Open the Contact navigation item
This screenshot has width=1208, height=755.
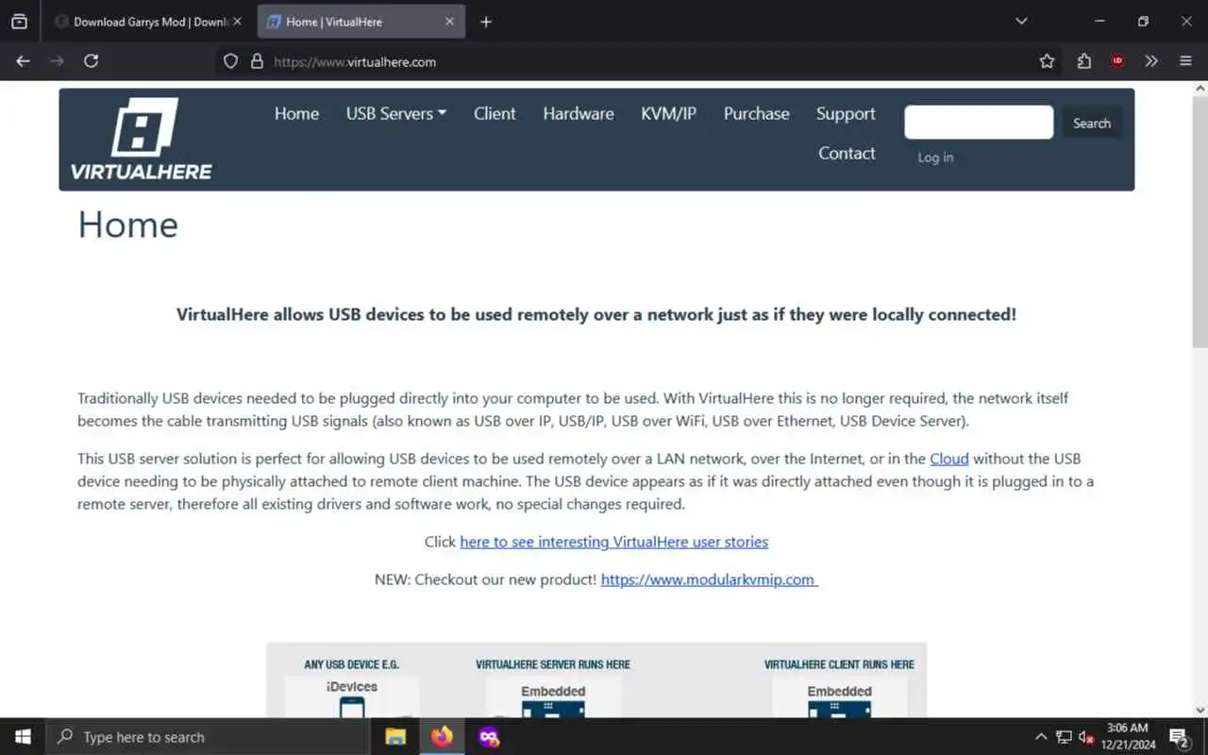(847, 153)
